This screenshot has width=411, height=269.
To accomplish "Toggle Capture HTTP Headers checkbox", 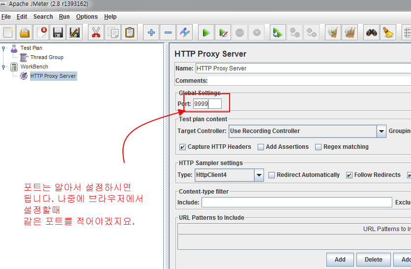I will 182,147.
